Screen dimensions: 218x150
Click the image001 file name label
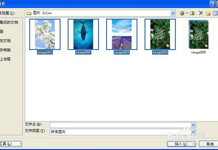(45, 52)
